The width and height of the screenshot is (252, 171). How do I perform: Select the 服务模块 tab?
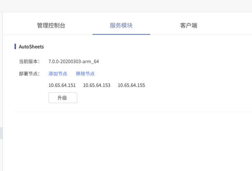pyautogui.click(x=121, y=25)
